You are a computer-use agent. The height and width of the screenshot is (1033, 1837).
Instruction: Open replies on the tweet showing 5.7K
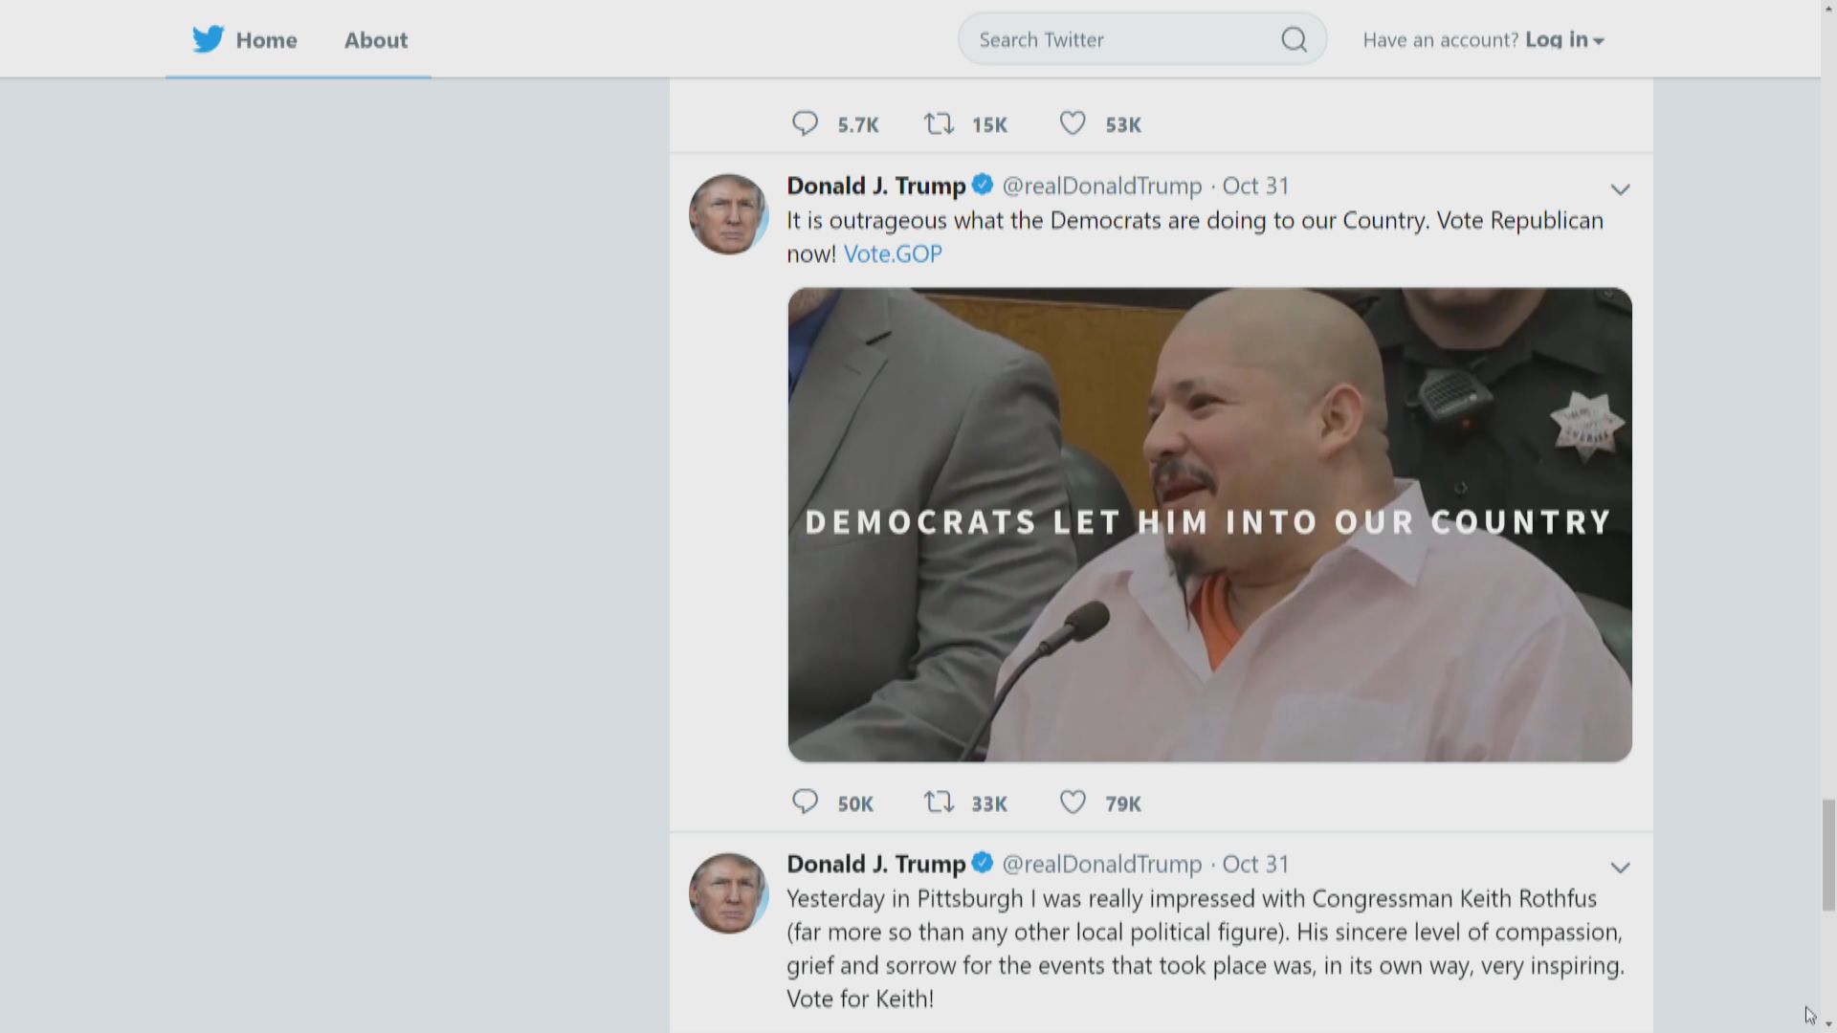[805, 123]
